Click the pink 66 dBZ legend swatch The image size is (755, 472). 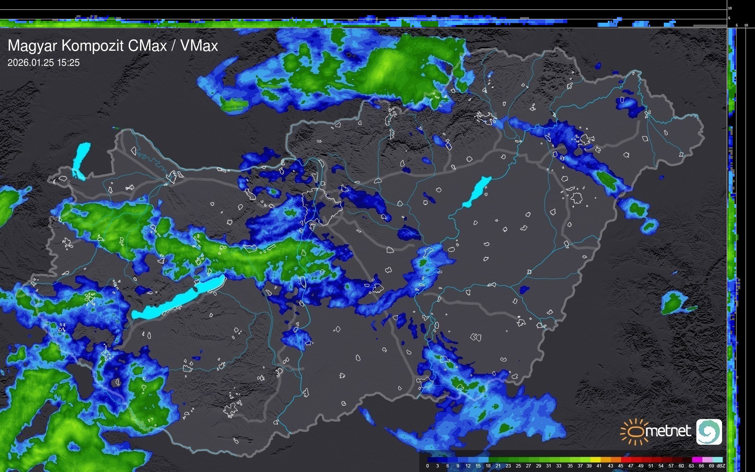(x=707, y=460)
